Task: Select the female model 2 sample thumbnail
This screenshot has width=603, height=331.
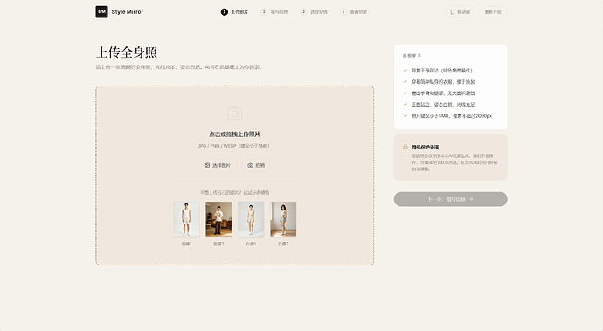Action: point(283,219)
